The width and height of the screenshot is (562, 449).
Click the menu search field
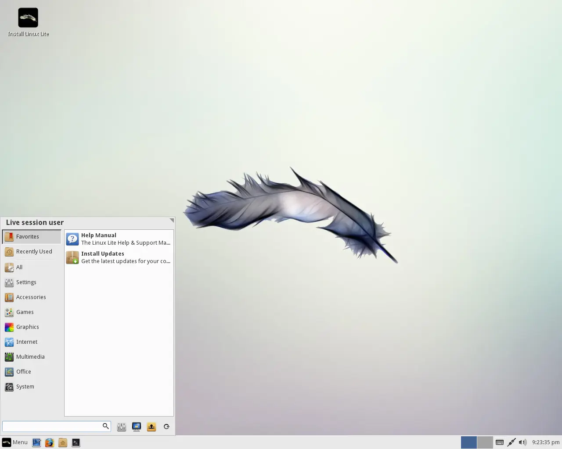[56, 426]
